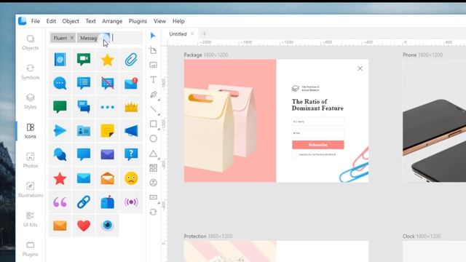Select the Phone artboard label
The height and width of the screenshot is (262, 466).
tap(422, 55)
